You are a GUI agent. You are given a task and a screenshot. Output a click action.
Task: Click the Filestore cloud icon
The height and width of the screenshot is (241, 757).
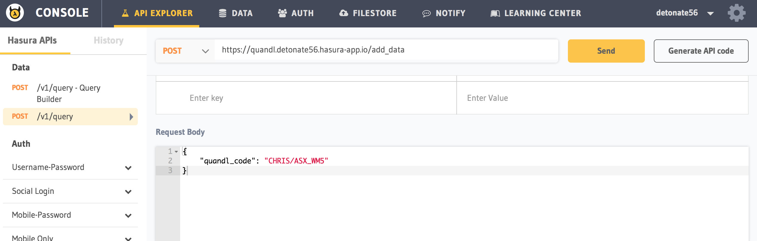[x=344, y=13]
